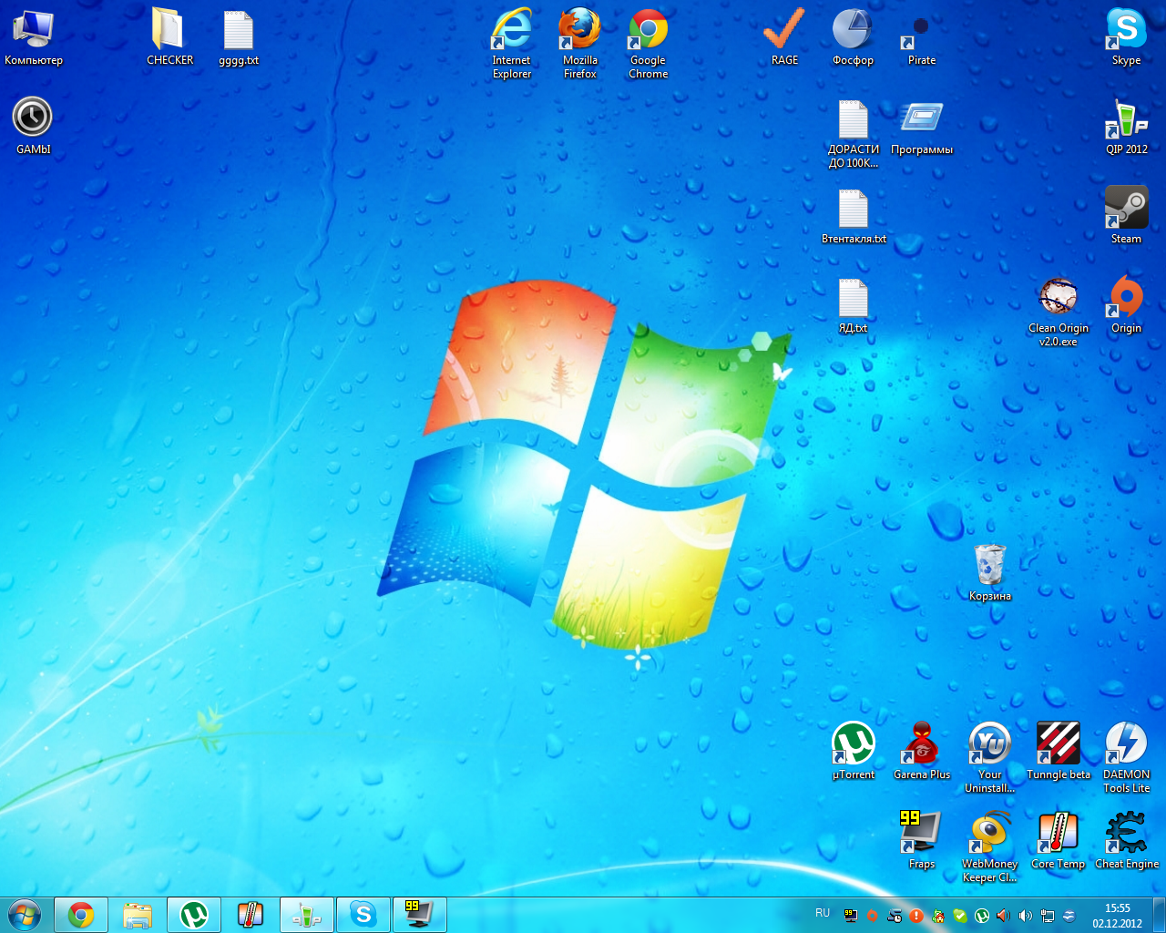Select the ДОРАСТИ ДО 100К text file
The height and width of the screenshot is (933, 1166).
coord(854,133)
